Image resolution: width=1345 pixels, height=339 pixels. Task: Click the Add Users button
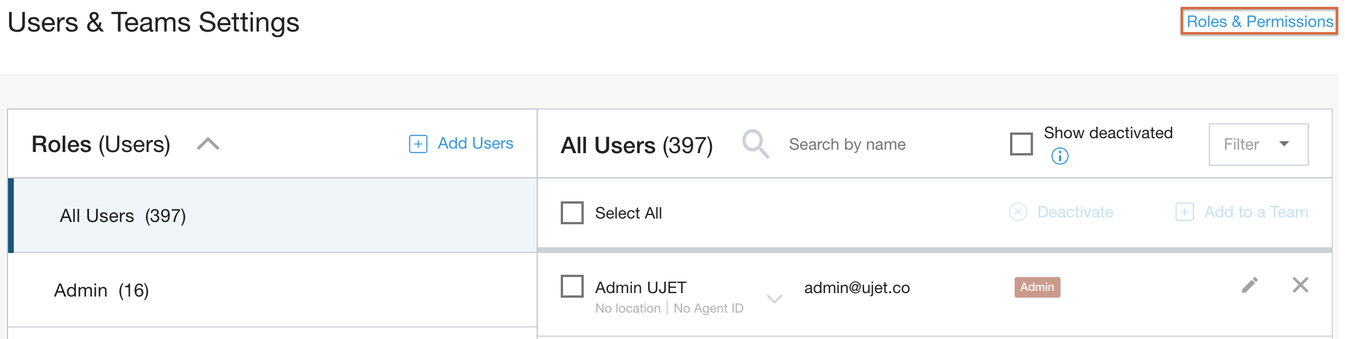[475, 144]
